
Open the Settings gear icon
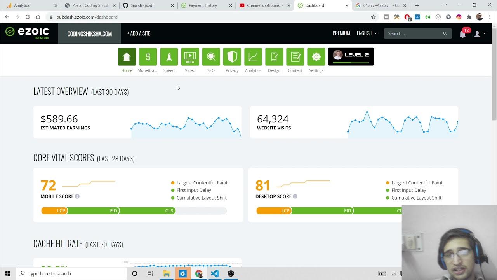point(316,57)
